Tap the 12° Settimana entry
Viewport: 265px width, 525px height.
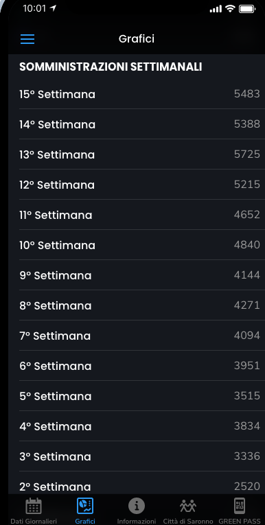(139, 185)
